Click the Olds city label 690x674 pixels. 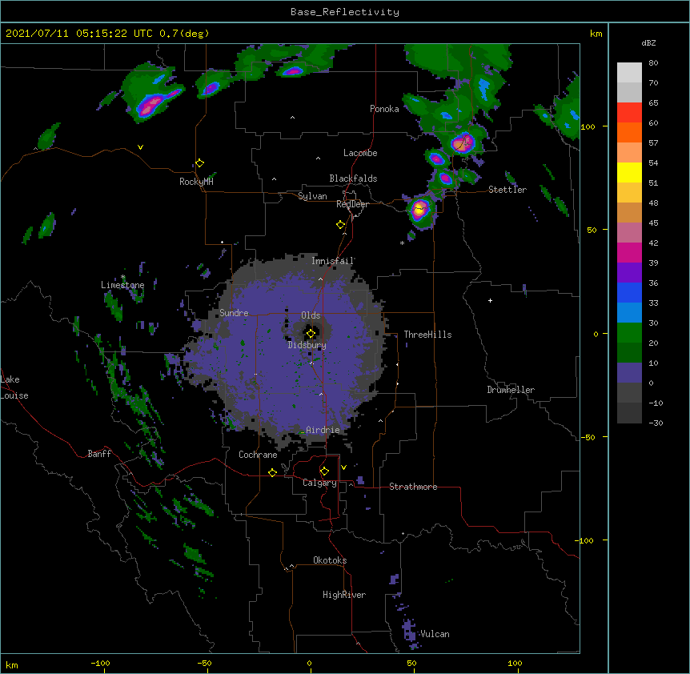coord(311,315)
